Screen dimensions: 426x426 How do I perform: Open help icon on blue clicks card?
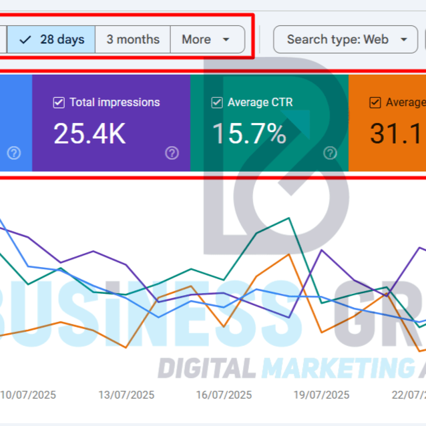point(14,153)
